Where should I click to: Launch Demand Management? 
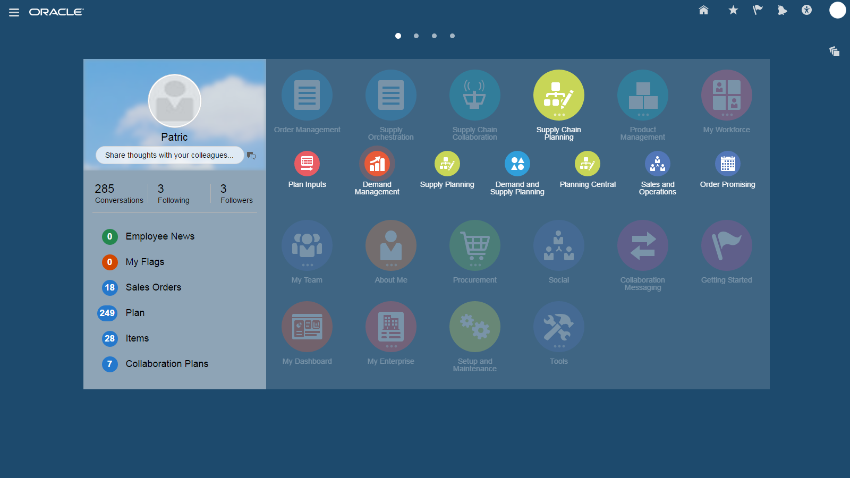pos(377,164)
